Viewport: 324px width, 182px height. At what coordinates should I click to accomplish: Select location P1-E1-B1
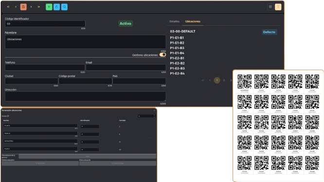click(177, 38)
